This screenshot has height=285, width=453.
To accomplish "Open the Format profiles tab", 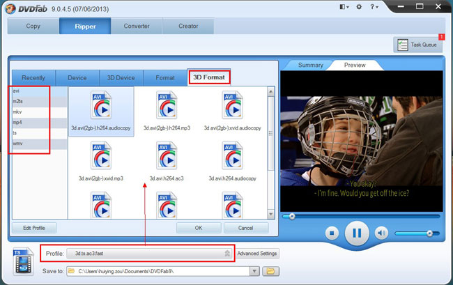I will click(165, 77).
